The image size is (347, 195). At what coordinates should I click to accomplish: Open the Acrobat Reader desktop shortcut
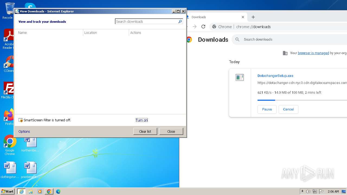(x=8, y=39)
